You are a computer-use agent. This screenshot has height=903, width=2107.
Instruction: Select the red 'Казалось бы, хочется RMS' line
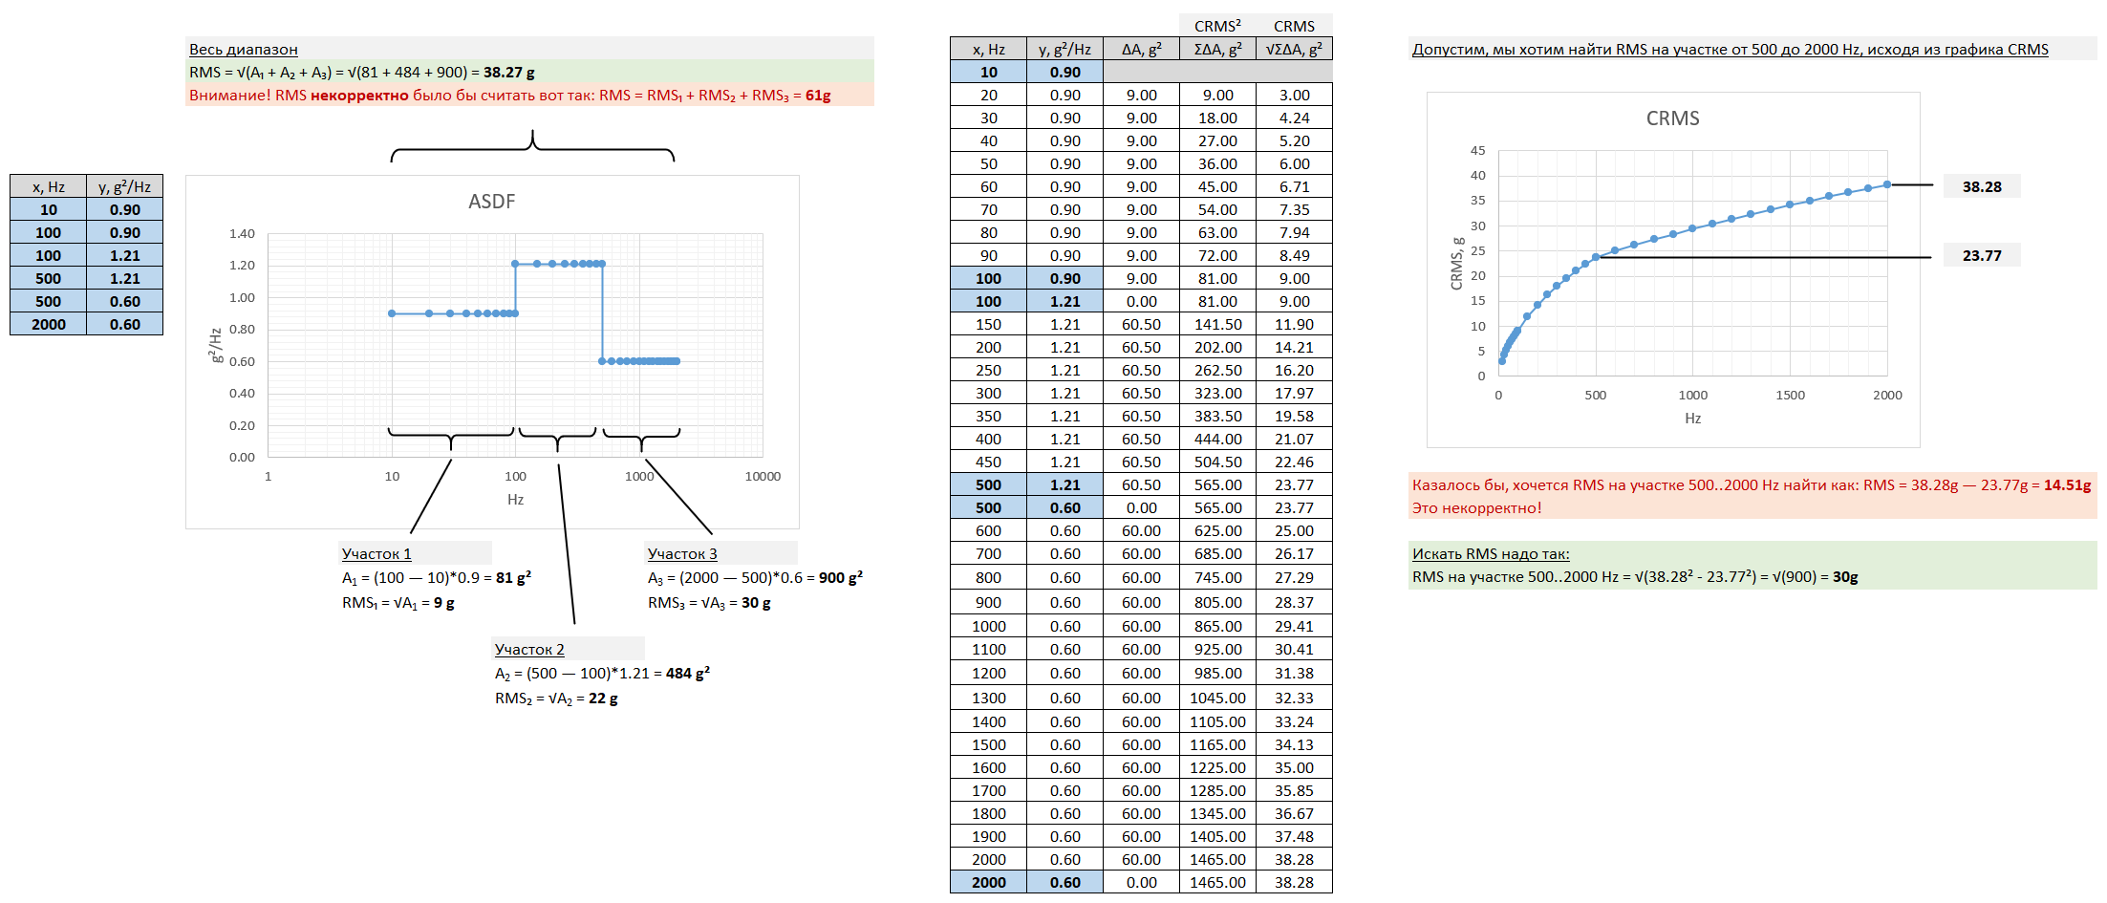[1752, 484]
